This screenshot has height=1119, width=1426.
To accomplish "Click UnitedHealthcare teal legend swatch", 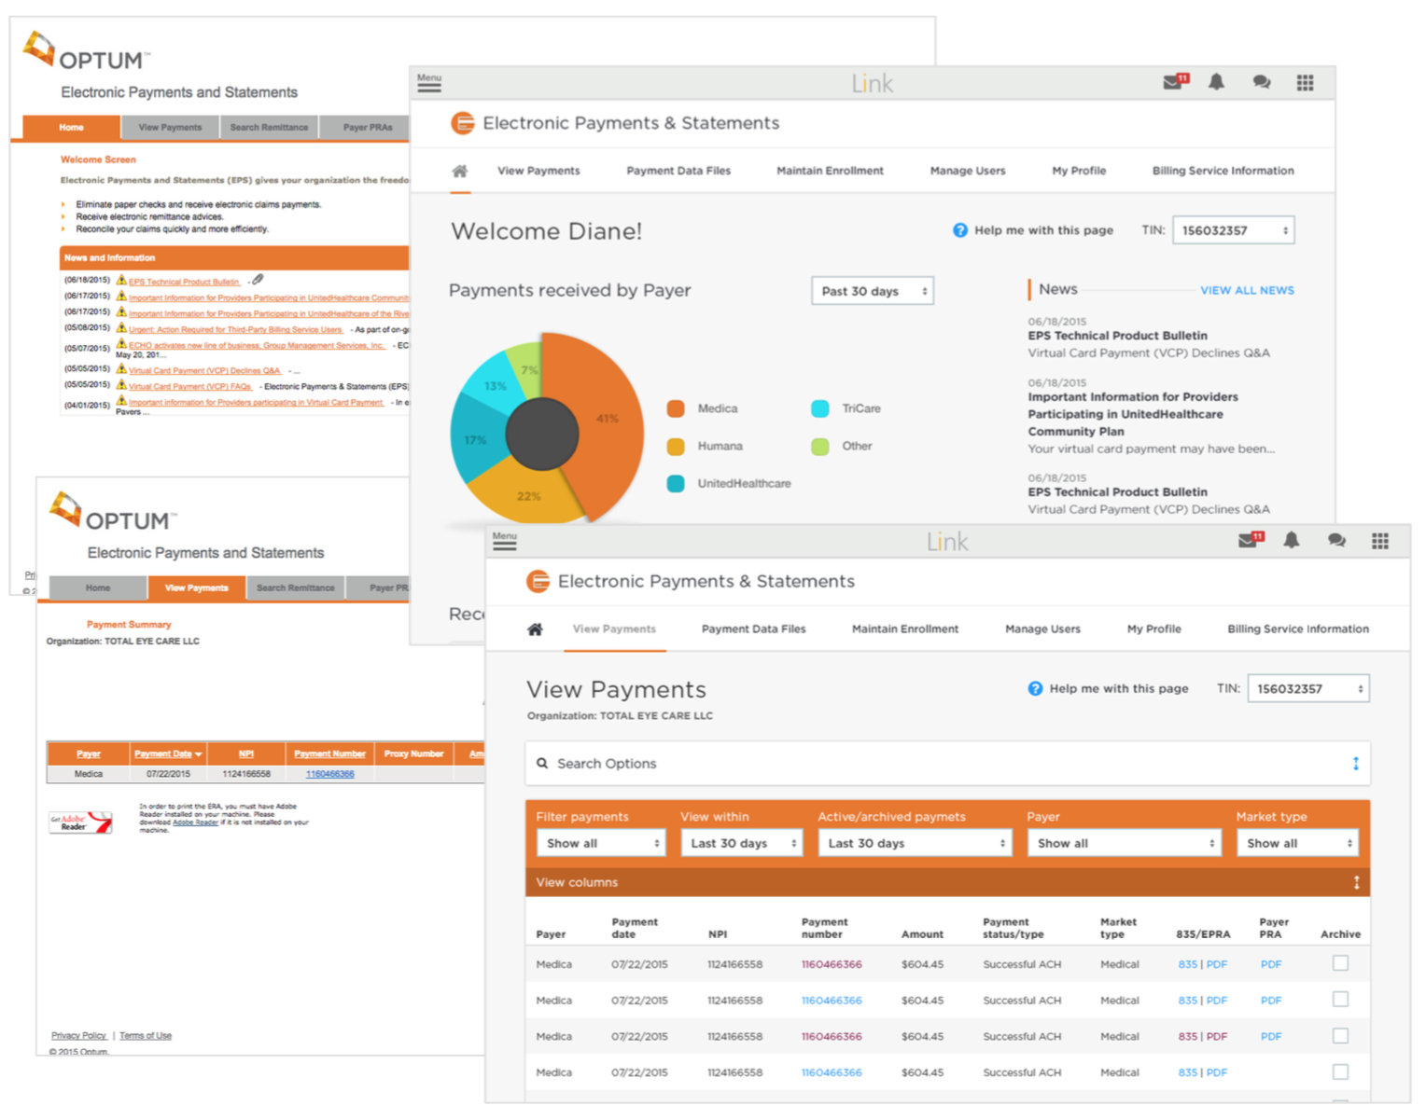I will click(x=676, y=483).
